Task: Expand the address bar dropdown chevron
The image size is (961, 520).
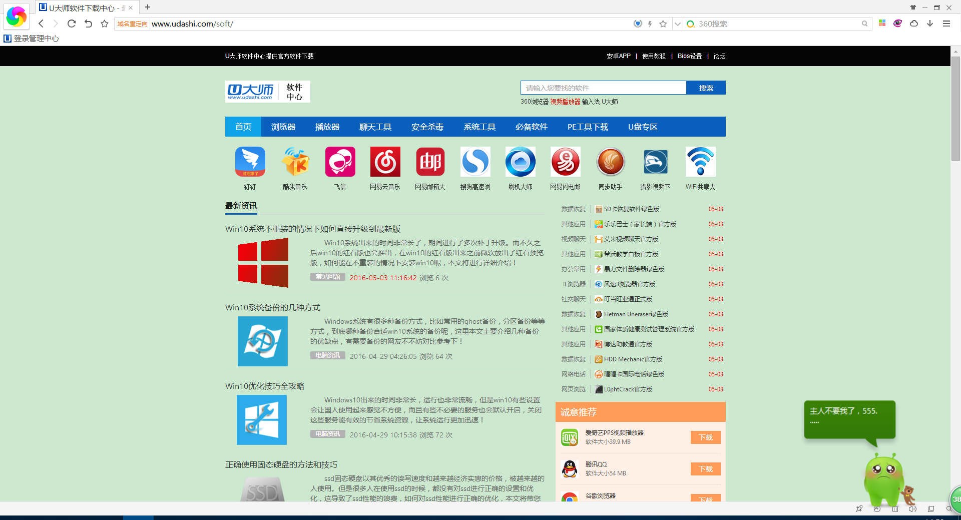Action: point(677,24)
